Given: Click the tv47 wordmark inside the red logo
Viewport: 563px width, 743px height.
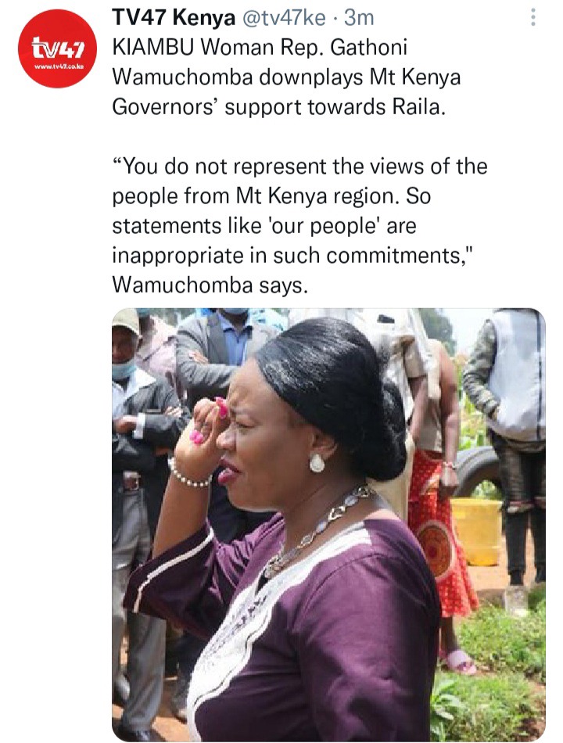Looking at the screenshot, I should [x=58, y=48].
